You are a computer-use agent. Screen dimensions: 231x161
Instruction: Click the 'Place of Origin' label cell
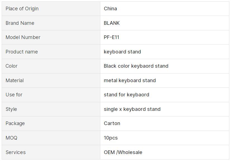22,9
